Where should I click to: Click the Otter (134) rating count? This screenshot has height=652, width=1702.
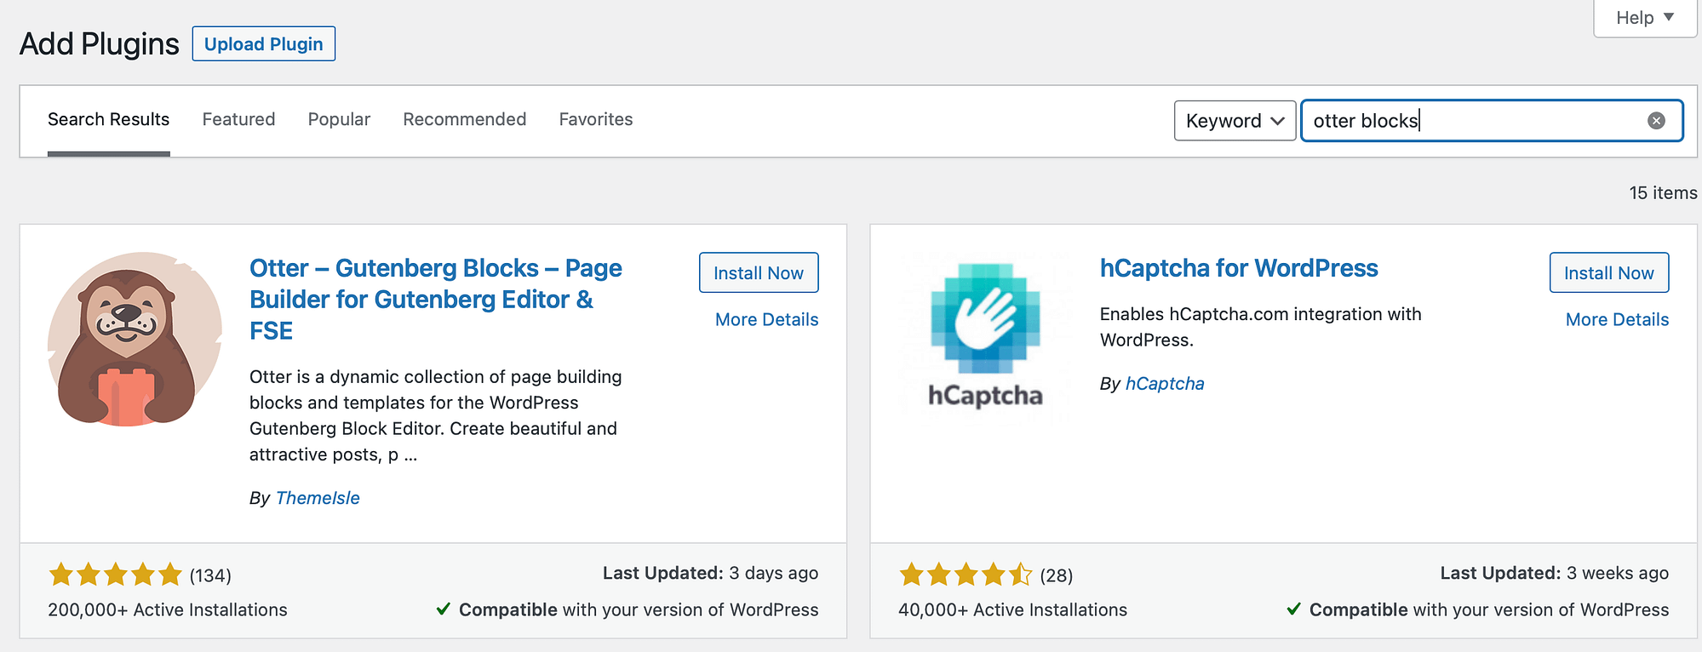(x=210, y=576)
